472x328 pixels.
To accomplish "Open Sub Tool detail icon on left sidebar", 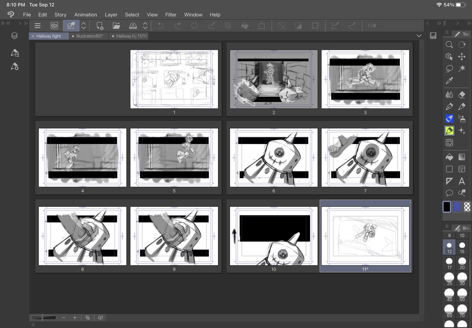I will point(14,52).
